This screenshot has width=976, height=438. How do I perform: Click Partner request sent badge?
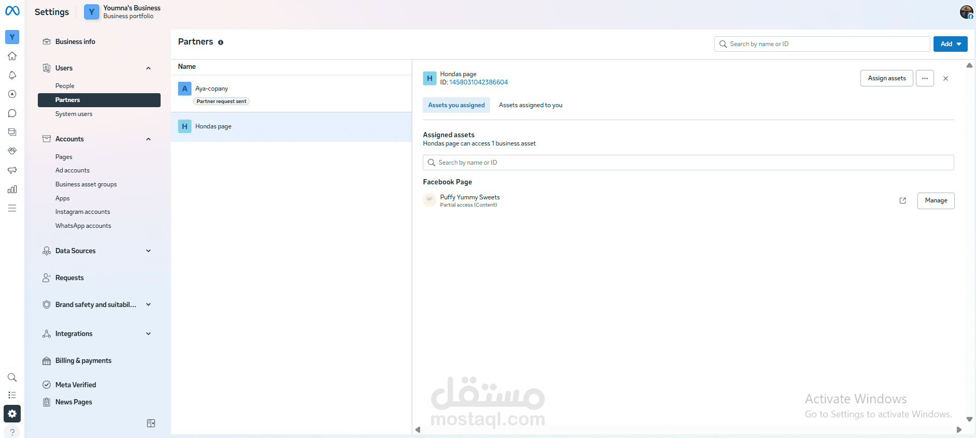[221, 101]
